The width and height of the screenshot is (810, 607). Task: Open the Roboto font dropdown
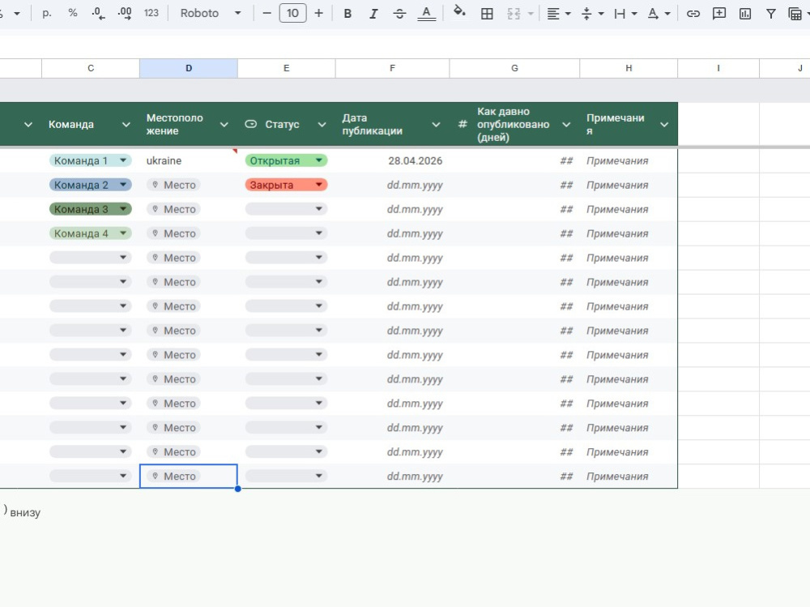point(211,13)
